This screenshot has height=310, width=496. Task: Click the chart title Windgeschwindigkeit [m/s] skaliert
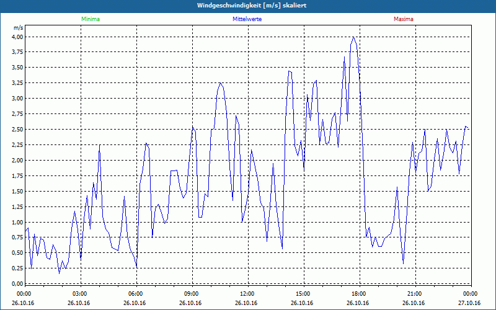[252, 6]
